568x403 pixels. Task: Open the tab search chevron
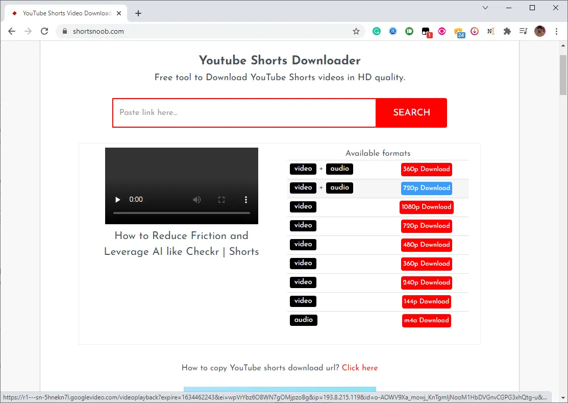[485, 8]
